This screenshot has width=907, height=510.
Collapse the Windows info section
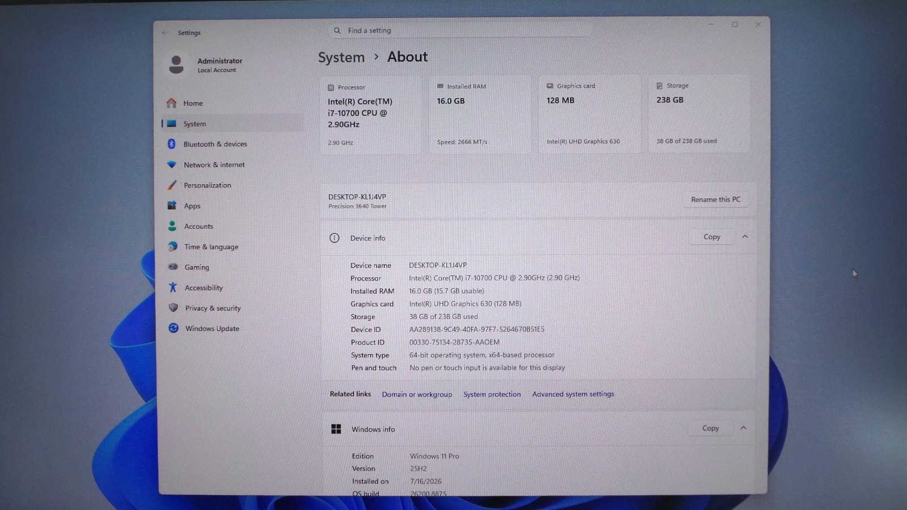[x=743, y=428]
